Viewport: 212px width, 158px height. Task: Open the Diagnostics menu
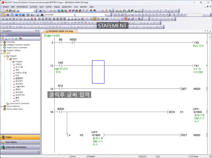click(67, 7)
